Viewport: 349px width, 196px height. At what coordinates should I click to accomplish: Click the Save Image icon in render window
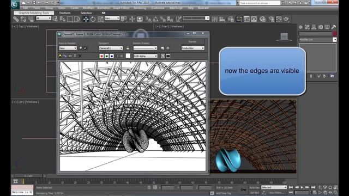60,56
